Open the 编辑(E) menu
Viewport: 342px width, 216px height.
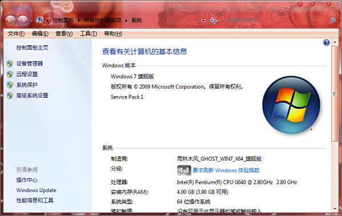(x=40, y=34)
